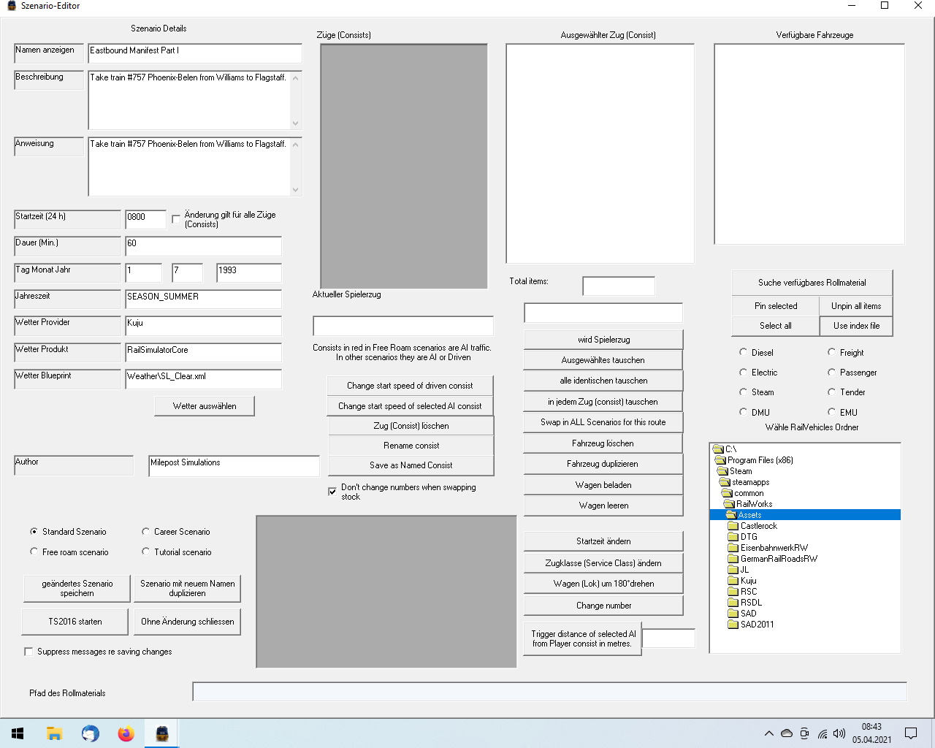Open Firefox from the taskbar

(126, 733)
